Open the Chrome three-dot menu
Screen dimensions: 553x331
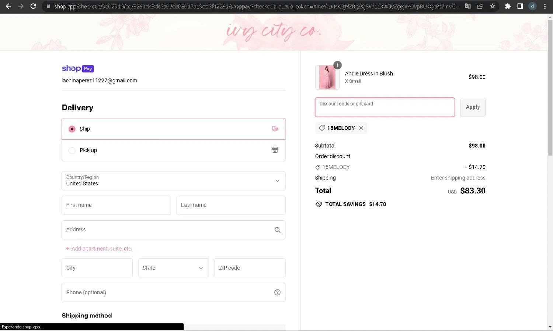coord(545,6)
